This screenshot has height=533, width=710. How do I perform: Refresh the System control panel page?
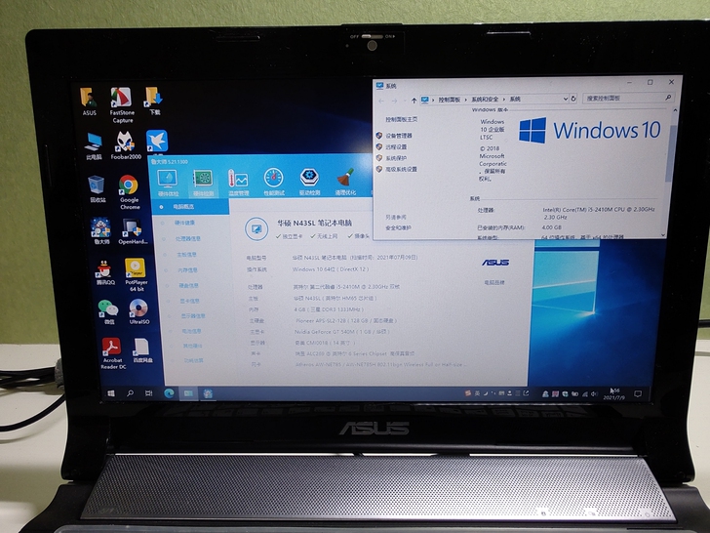click(x=573, y=99)
